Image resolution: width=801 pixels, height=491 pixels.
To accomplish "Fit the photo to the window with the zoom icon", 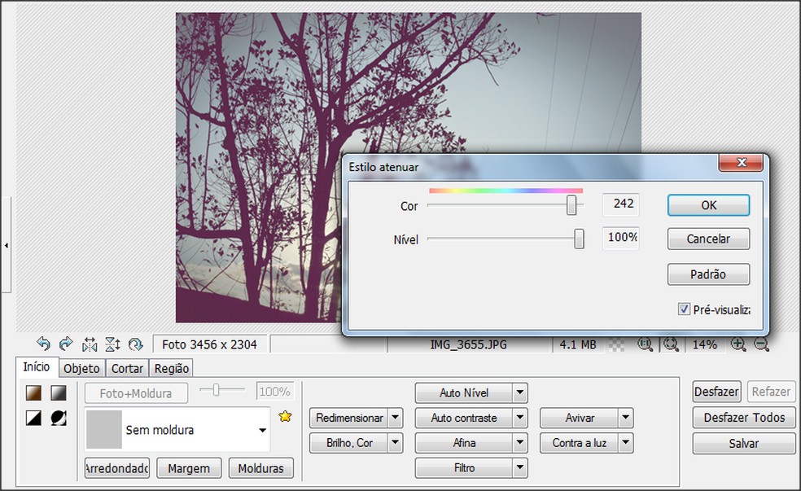I will [x=671, y=344].
